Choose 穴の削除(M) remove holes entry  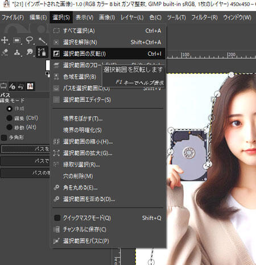(108, 176)
